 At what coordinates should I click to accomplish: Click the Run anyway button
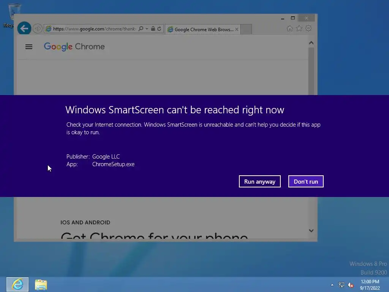pyautogui.click(x=259, y=181)
